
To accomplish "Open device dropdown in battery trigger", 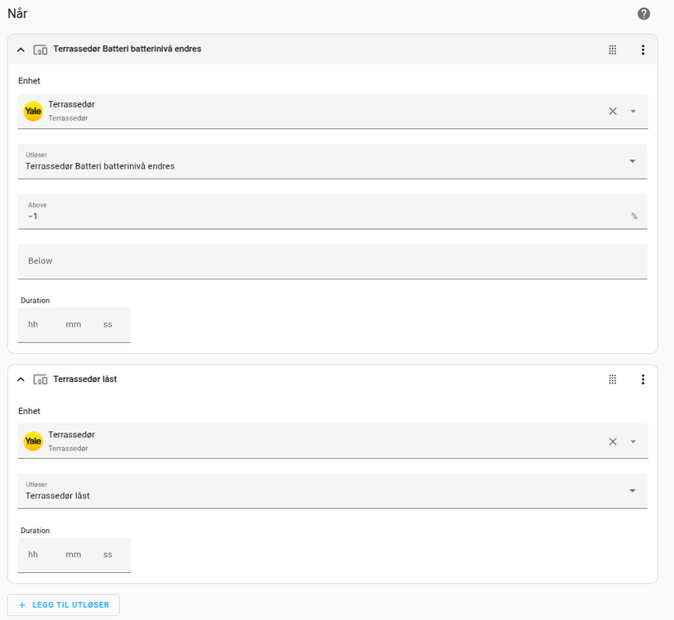I will tap(633, 112).
